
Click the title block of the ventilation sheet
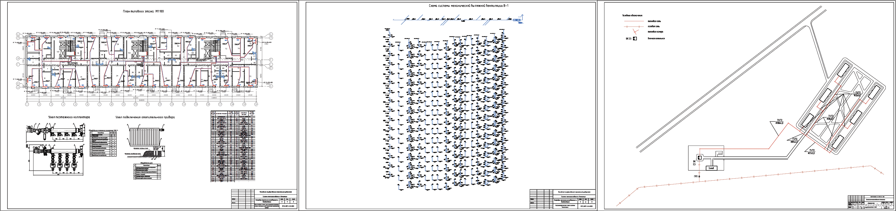(x=562, y=199)
